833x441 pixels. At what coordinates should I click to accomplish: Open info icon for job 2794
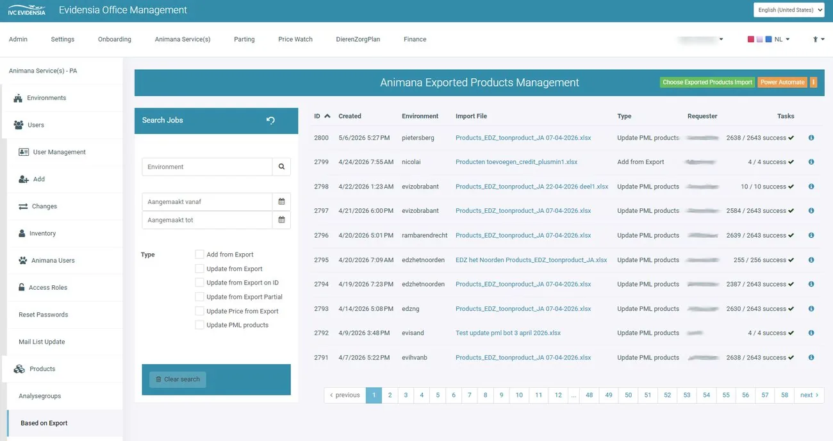click(x=811, y=284)
